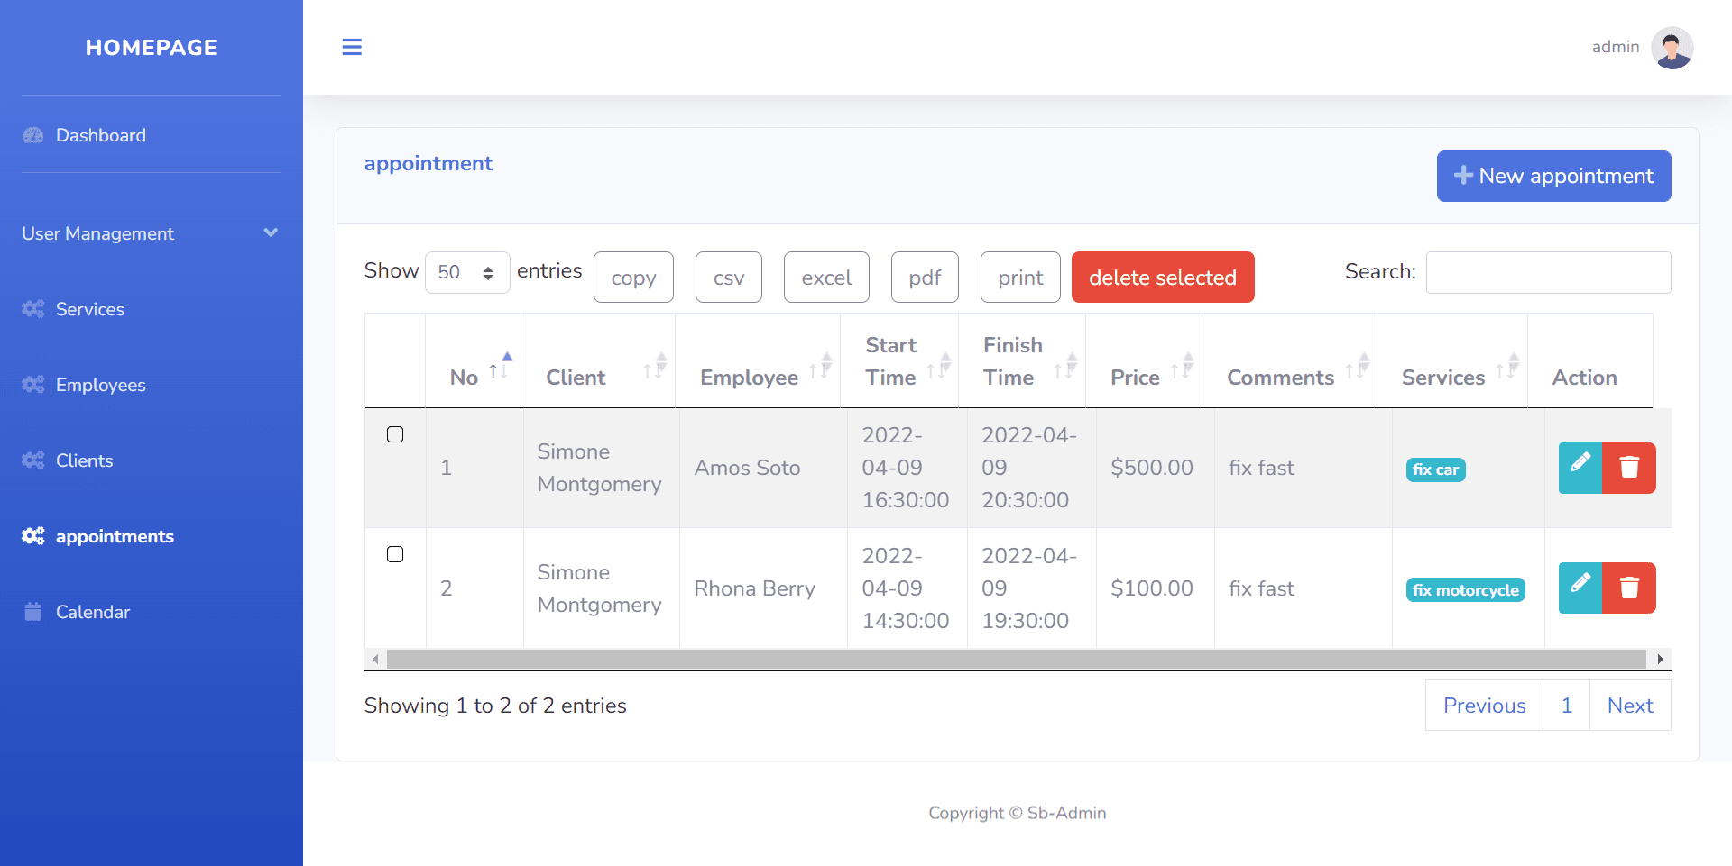Click inside the Search input field
Viewport: 1732px width, 866px height.
tap(1548, 272)
